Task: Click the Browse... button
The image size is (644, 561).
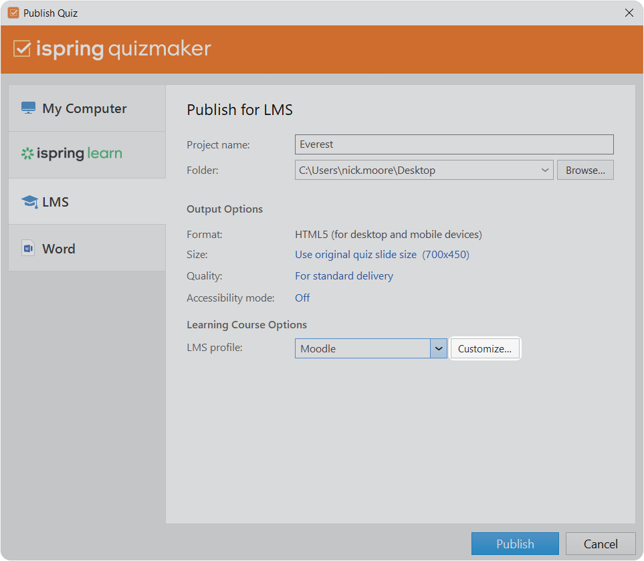Action: tap(585, 170)
